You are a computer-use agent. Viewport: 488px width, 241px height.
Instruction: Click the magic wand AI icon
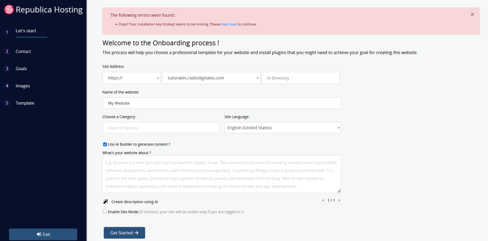coord(106,202)
